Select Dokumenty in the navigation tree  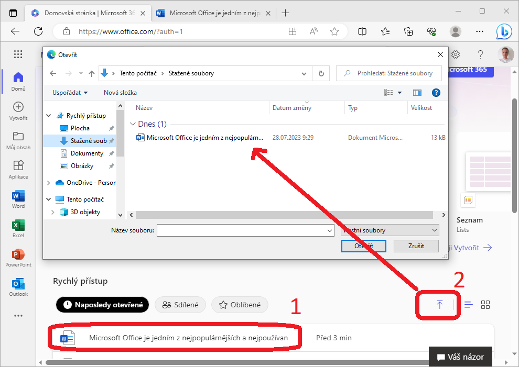[x=87, y=153]
